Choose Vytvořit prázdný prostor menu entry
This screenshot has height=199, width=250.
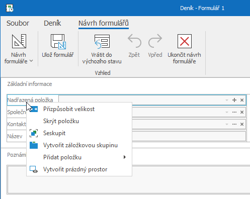(x=79, y=169)
